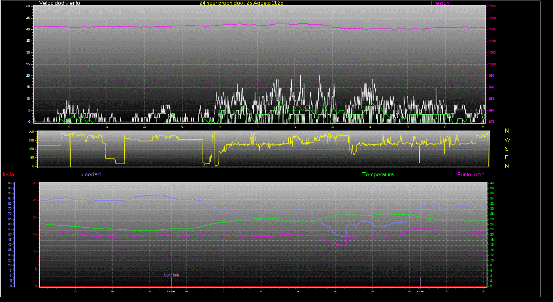Click the 'S' compass direction label

click(507, 149)
